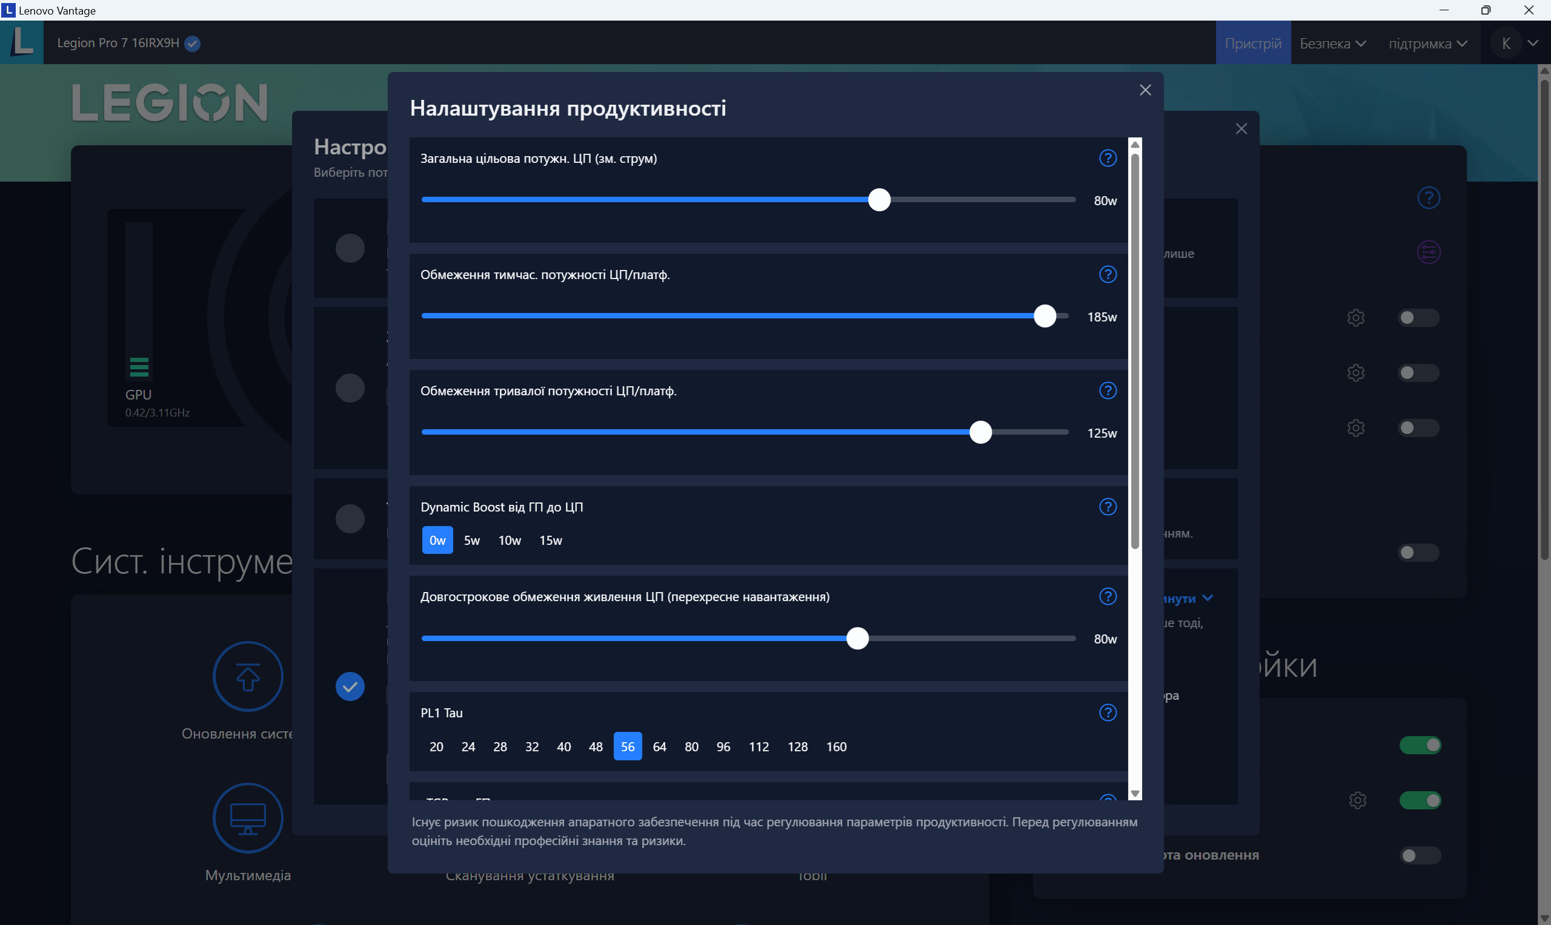Open help for cross-load CPU power limit
1551x925 pixels.
1108,596
